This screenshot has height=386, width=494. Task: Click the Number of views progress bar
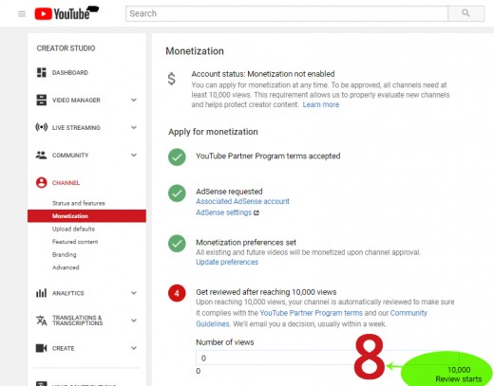(x=328, y=358)
